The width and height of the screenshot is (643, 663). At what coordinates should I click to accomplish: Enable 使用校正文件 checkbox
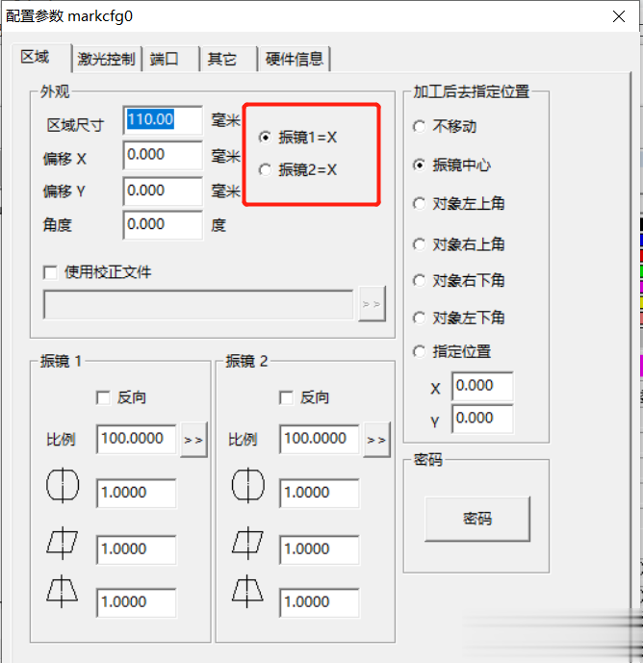point(97,272)
